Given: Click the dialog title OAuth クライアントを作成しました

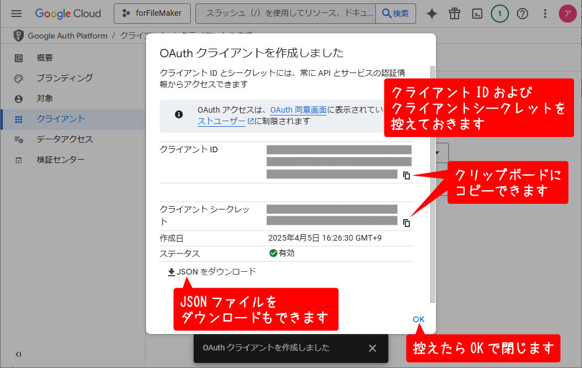Looking at the screenshot, I should 251,53.
